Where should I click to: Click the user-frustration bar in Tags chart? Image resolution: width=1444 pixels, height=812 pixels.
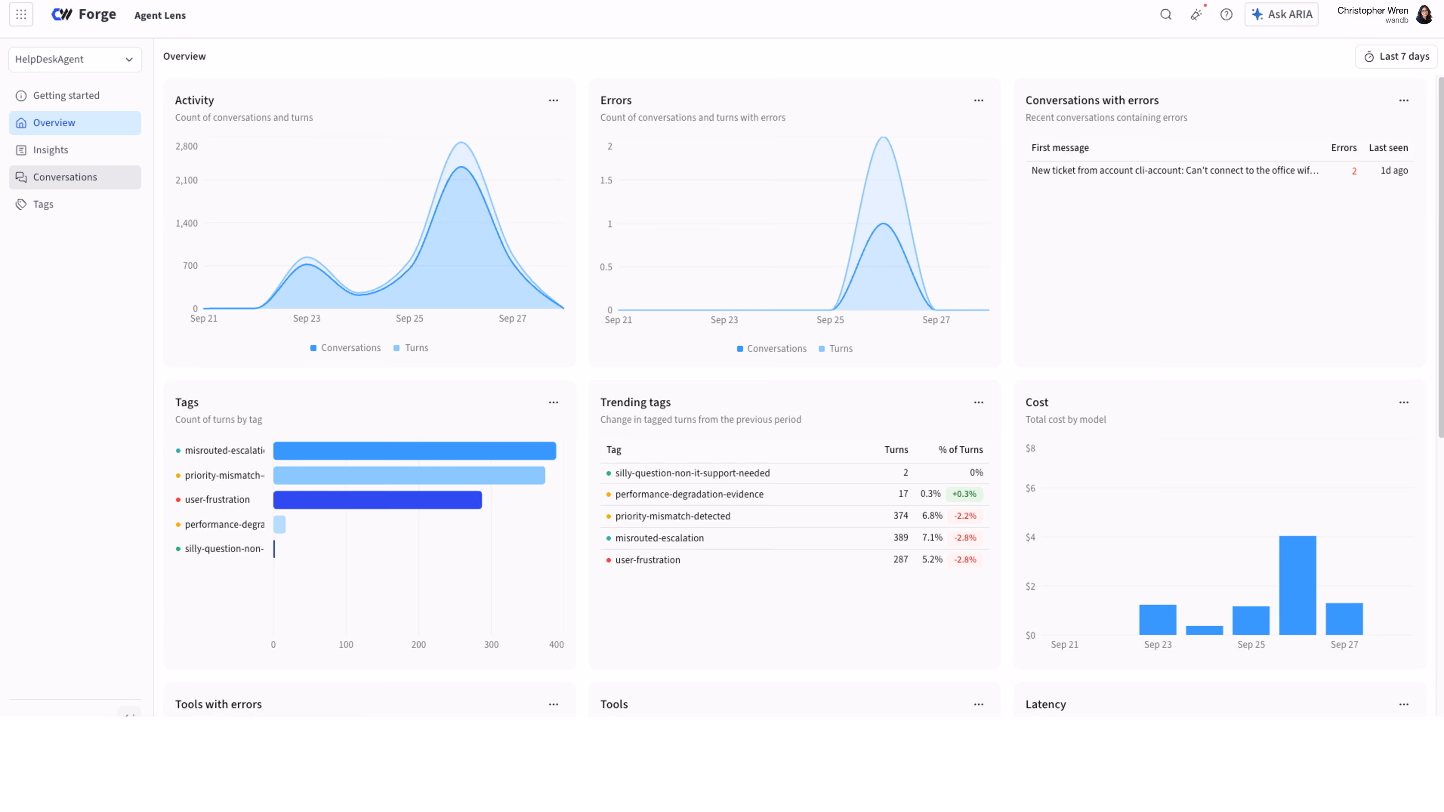[x=378, y=500]
